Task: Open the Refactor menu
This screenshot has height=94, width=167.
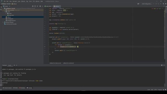Action: coord(23,1)
